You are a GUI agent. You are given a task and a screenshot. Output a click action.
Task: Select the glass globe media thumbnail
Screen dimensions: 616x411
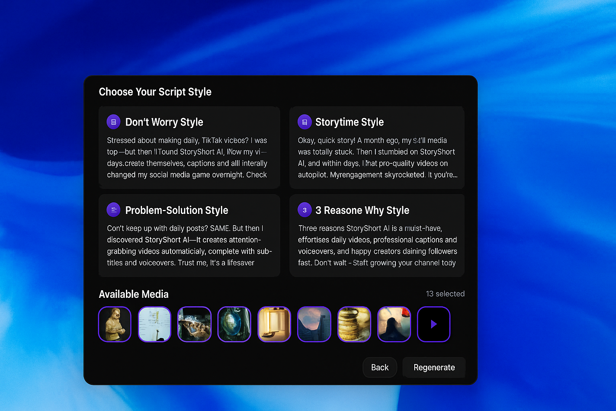pyautogui.click(x=234, y=324)
